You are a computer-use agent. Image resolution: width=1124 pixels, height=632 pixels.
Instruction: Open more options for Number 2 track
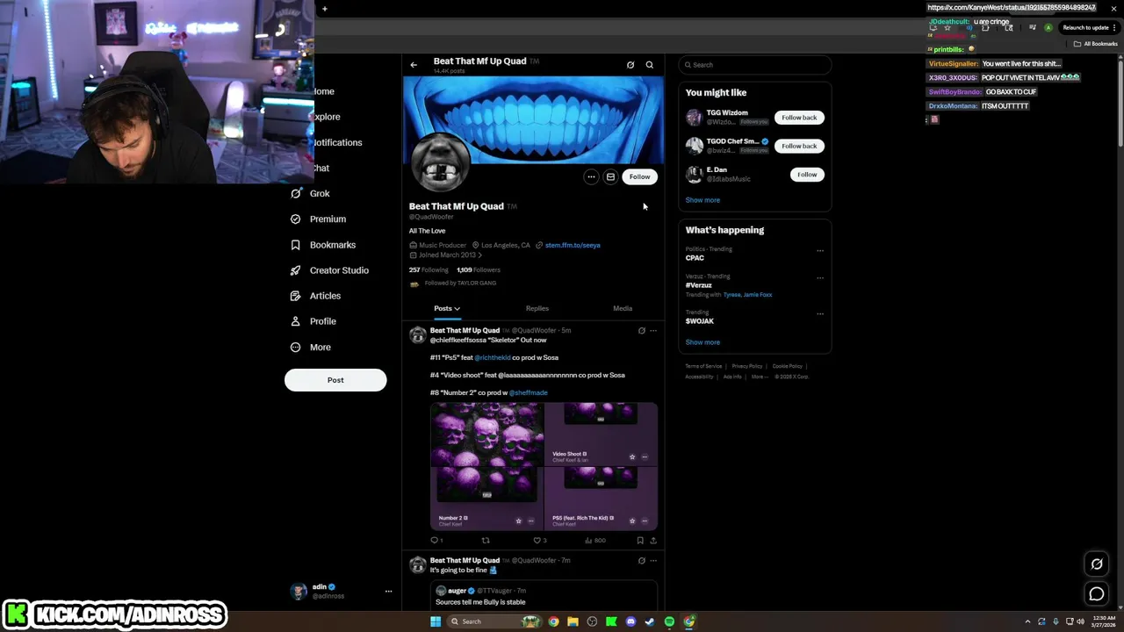[530, 521]
